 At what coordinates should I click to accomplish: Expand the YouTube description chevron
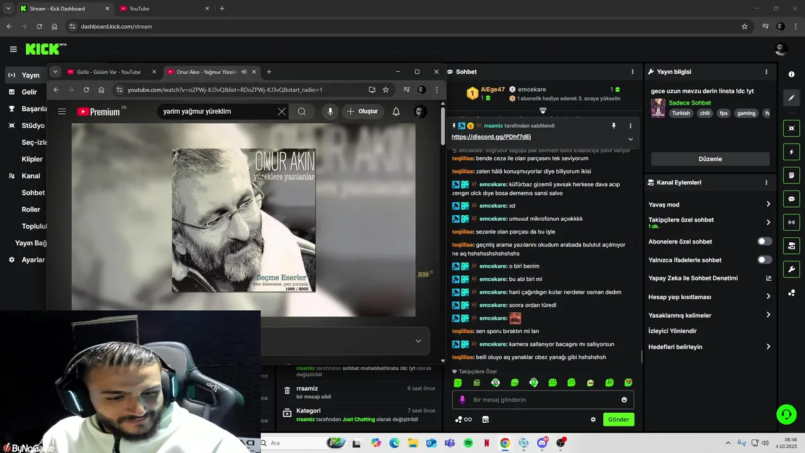[x=418, y=341]
